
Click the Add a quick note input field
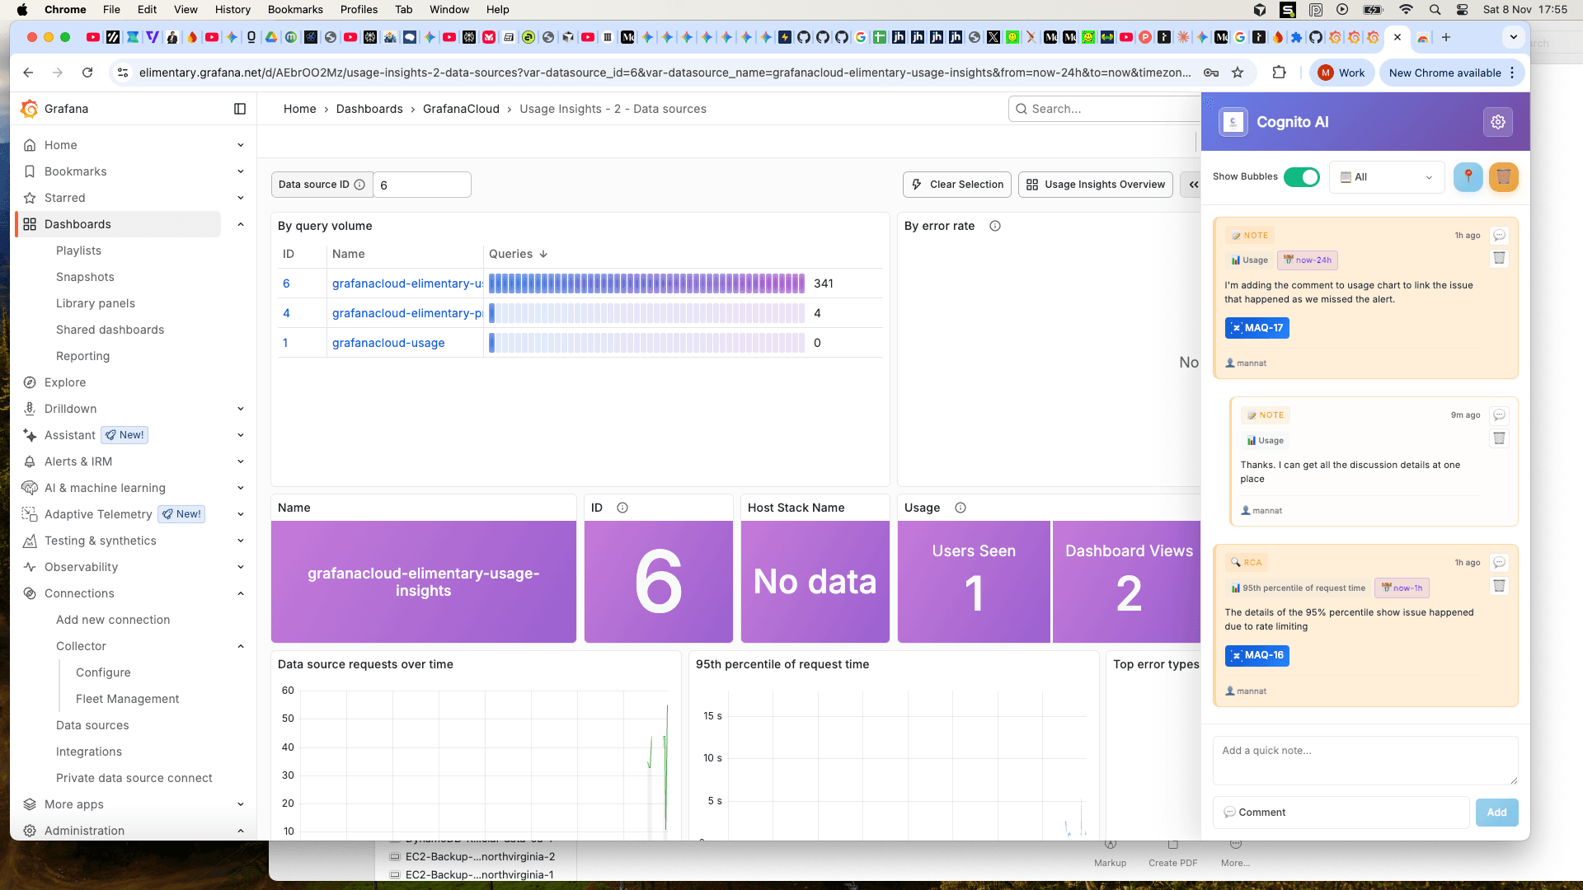coord(1365,760)
